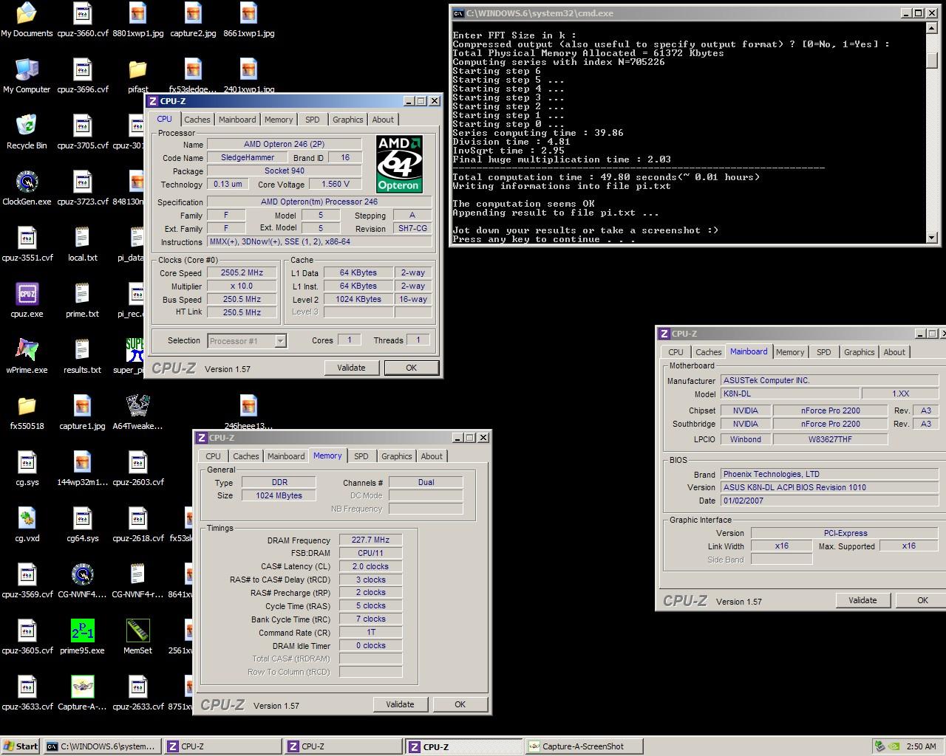Open the A64Tweaker desktop icon
This screenshot has height=756, width=946.
[137, 413]
